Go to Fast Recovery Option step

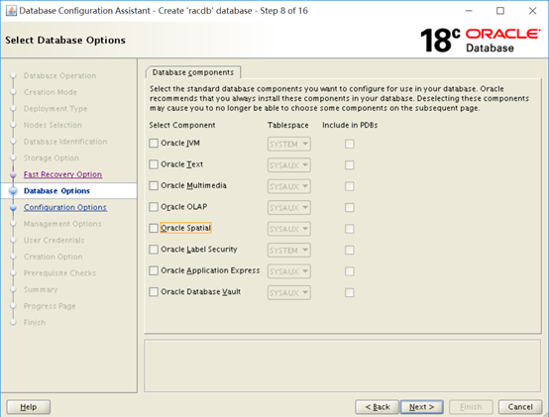[62, 174]
